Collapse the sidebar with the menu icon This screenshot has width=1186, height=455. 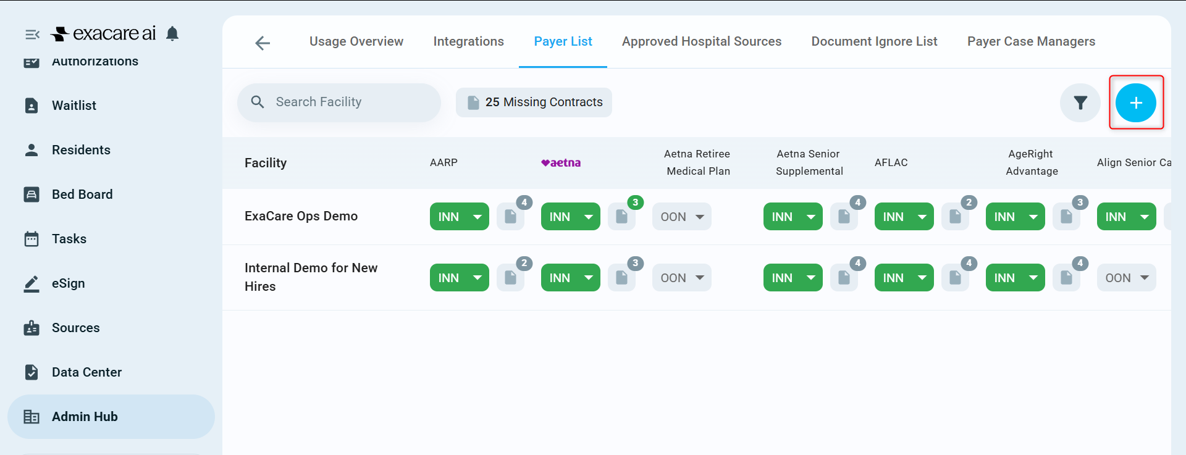[x=32, y=35]
